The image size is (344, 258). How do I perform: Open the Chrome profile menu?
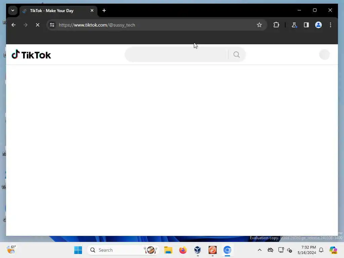point(318,25)
